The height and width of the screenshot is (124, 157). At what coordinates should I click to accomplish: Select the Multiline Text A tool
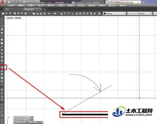[2, 81]
